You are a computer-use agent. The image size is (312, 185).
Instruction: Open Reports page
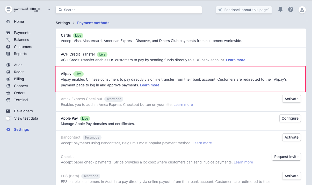20,54
